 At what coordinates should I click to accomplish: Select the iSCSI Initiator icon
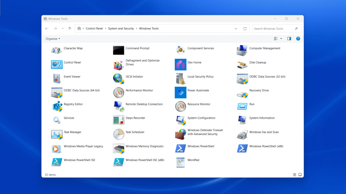[x=118, y=79]
